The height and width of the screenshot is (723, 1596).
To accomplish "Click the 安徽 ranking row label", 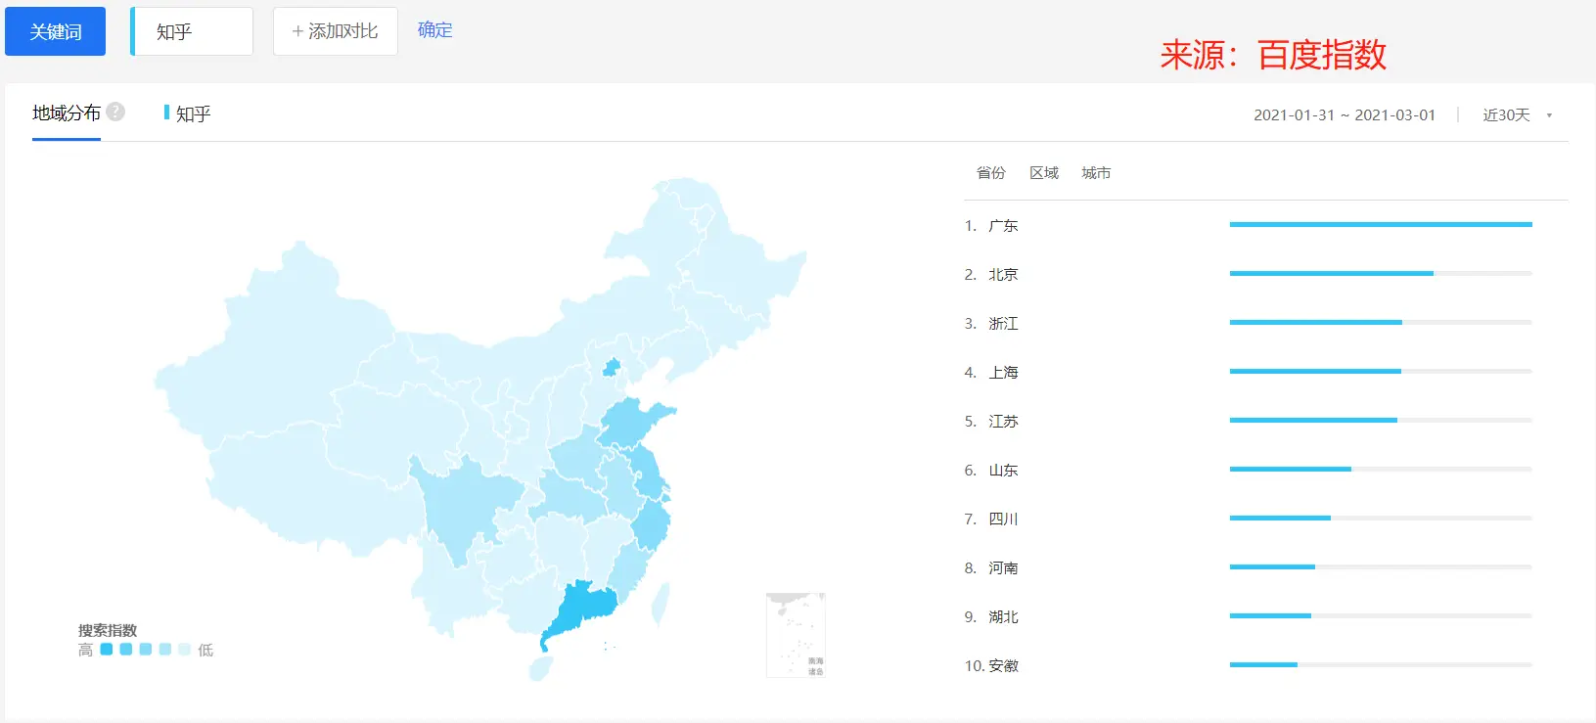I will 1003,666.
